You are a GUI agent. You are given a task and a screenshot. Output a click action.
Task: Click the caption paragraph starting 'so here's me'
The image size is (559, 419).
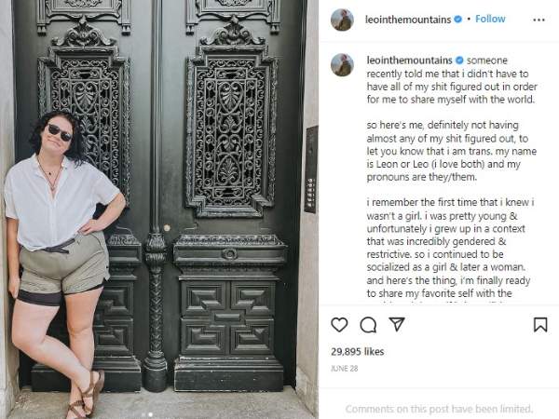(x=451, y=151)
